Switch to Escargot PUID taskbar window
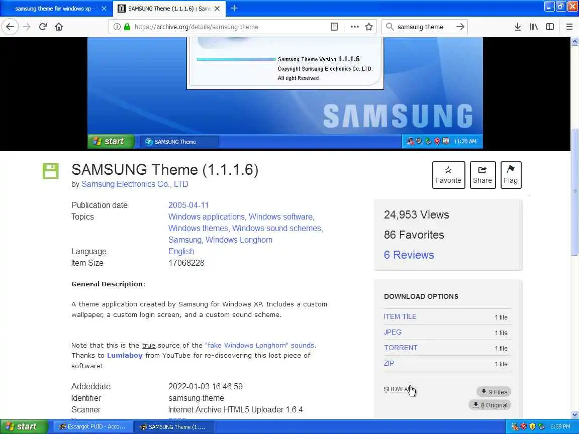Image resolution: width=579 pixels, height=434 pixels. pos(93,426)
